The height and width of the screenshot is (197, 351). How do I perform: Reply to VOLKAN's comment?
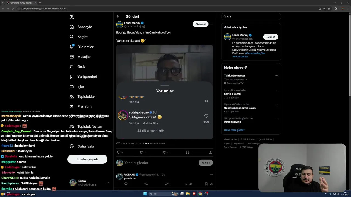[126, 184]
